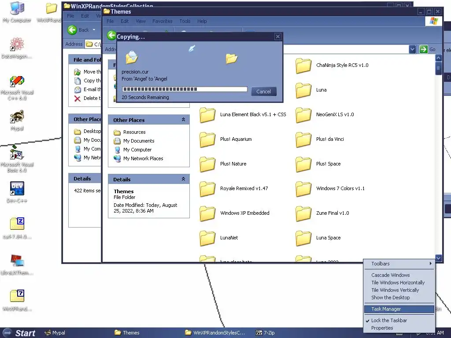Open Back history dropdown in WinXPRandomStylesCollection window
The height and width of the screenshot is (338, 451).
[x=94, y=30]
